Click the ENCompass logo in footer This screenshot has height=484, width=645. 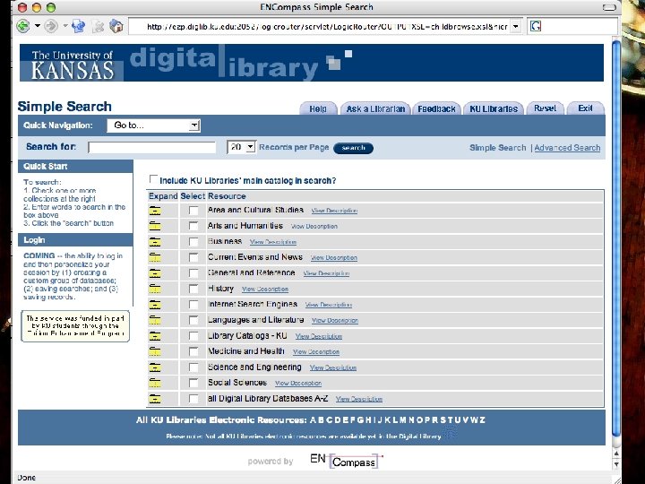[x=347, y=460]
